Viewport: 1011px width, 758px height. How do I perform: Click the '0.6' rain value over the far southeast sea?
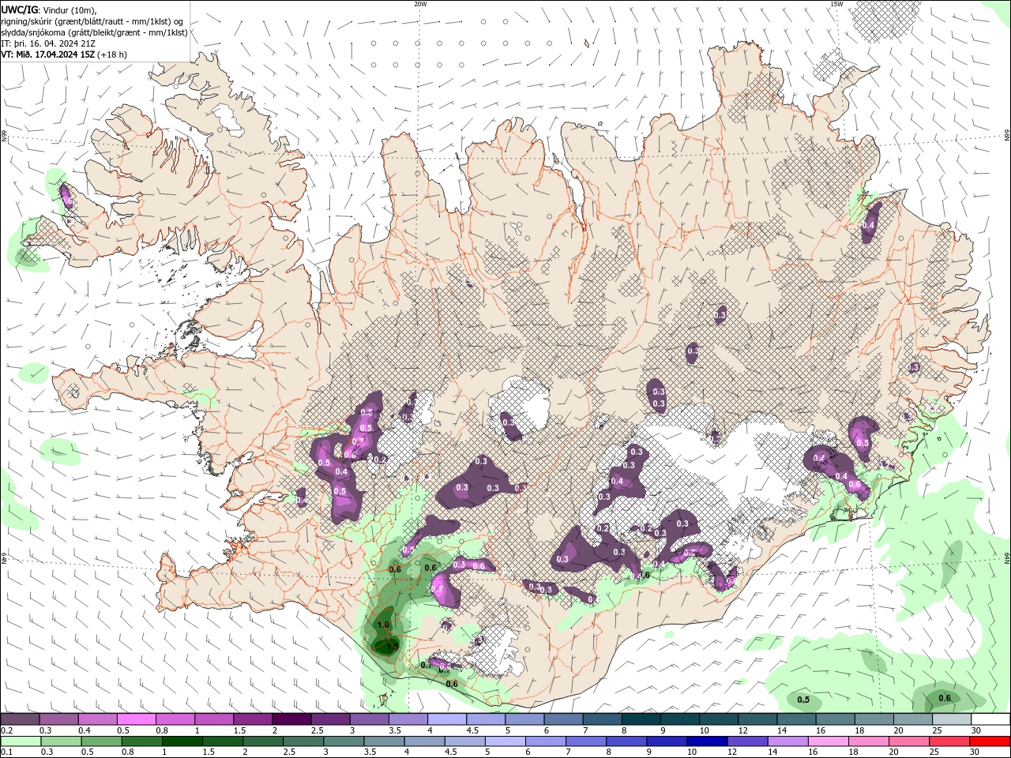(945, 698)
